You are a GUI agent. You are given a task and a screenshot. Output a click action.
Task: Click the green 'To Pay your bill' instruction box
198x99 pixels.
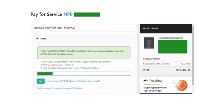click(x=84, y=53)
